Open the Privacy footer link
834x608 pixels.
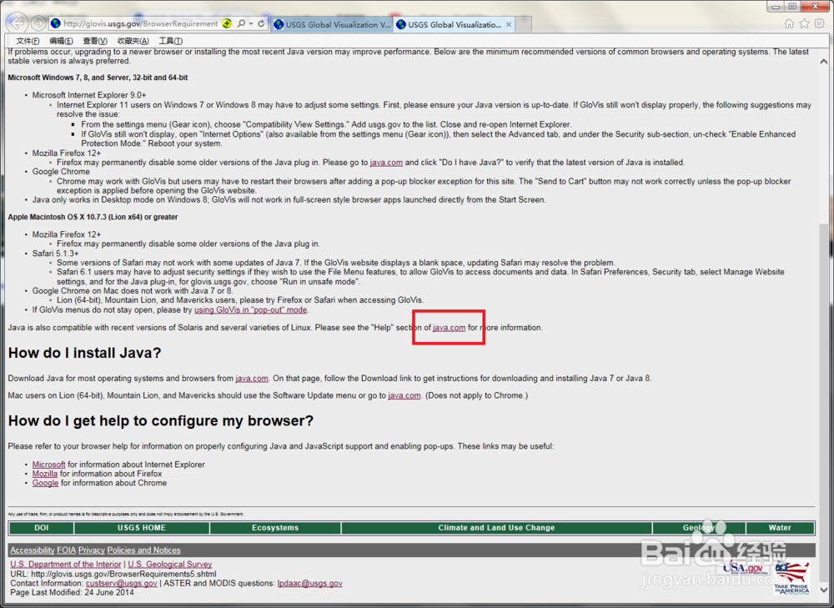[x=92, y=550]
